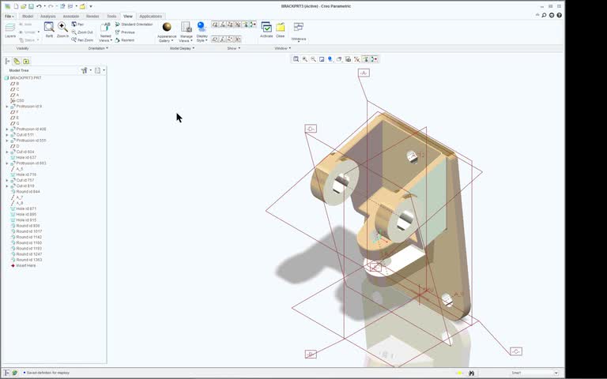The image size is (607, 379).
Task: Toggle axis display in Show group
Action: tap(223, 24)
